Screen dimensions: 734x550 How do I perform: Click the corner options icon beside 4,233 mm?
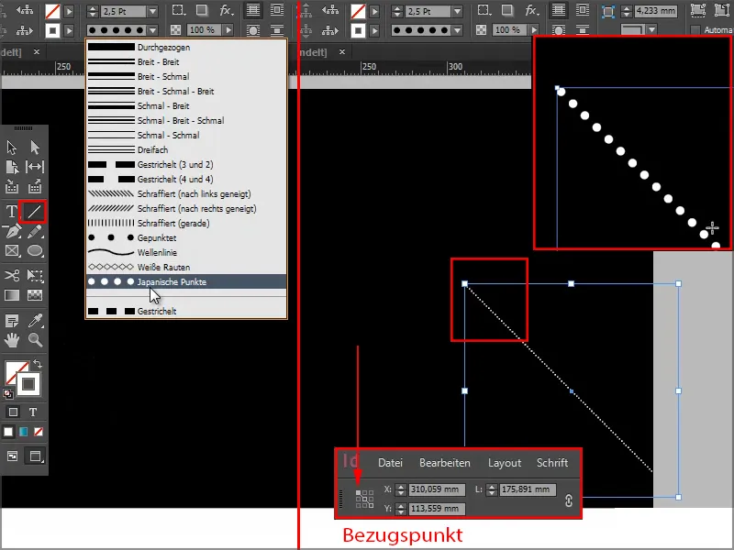click(607, 11)
